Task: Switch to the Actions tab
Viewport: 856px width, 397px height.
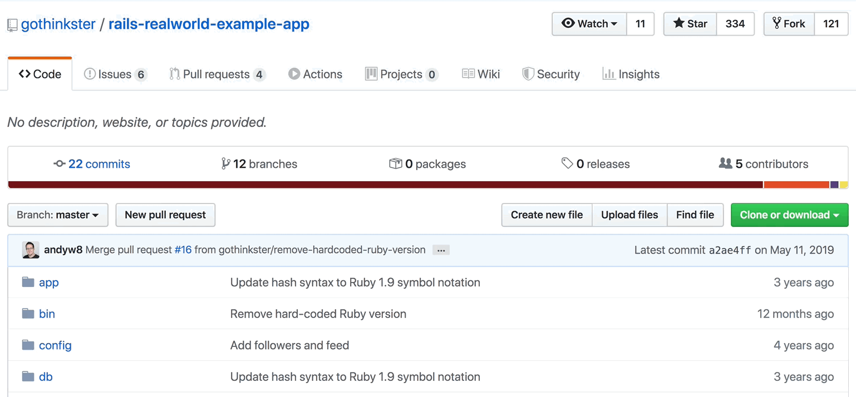Action: tap(316, 74)
